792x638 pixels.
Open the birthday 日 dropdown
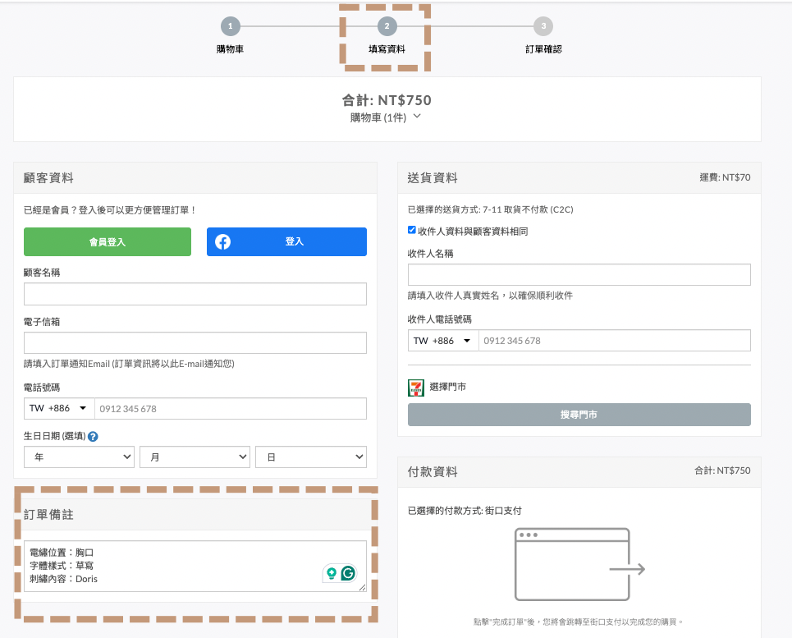[x=311, y=457]
